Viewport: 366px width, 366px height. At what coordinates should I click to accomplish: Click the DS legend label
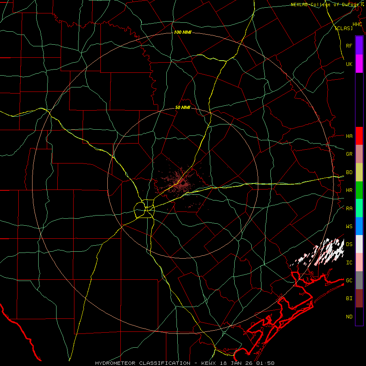tap(349, 244)
